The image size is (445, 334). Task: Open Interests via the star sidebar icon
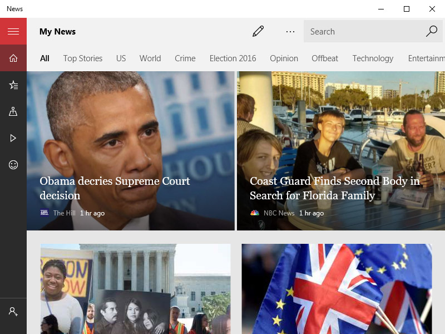13,85
